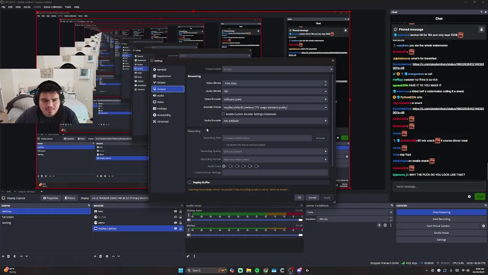488x275 pixels.
Task: Mute Mic/Aux speaker icon
Action: coord(188,235)
